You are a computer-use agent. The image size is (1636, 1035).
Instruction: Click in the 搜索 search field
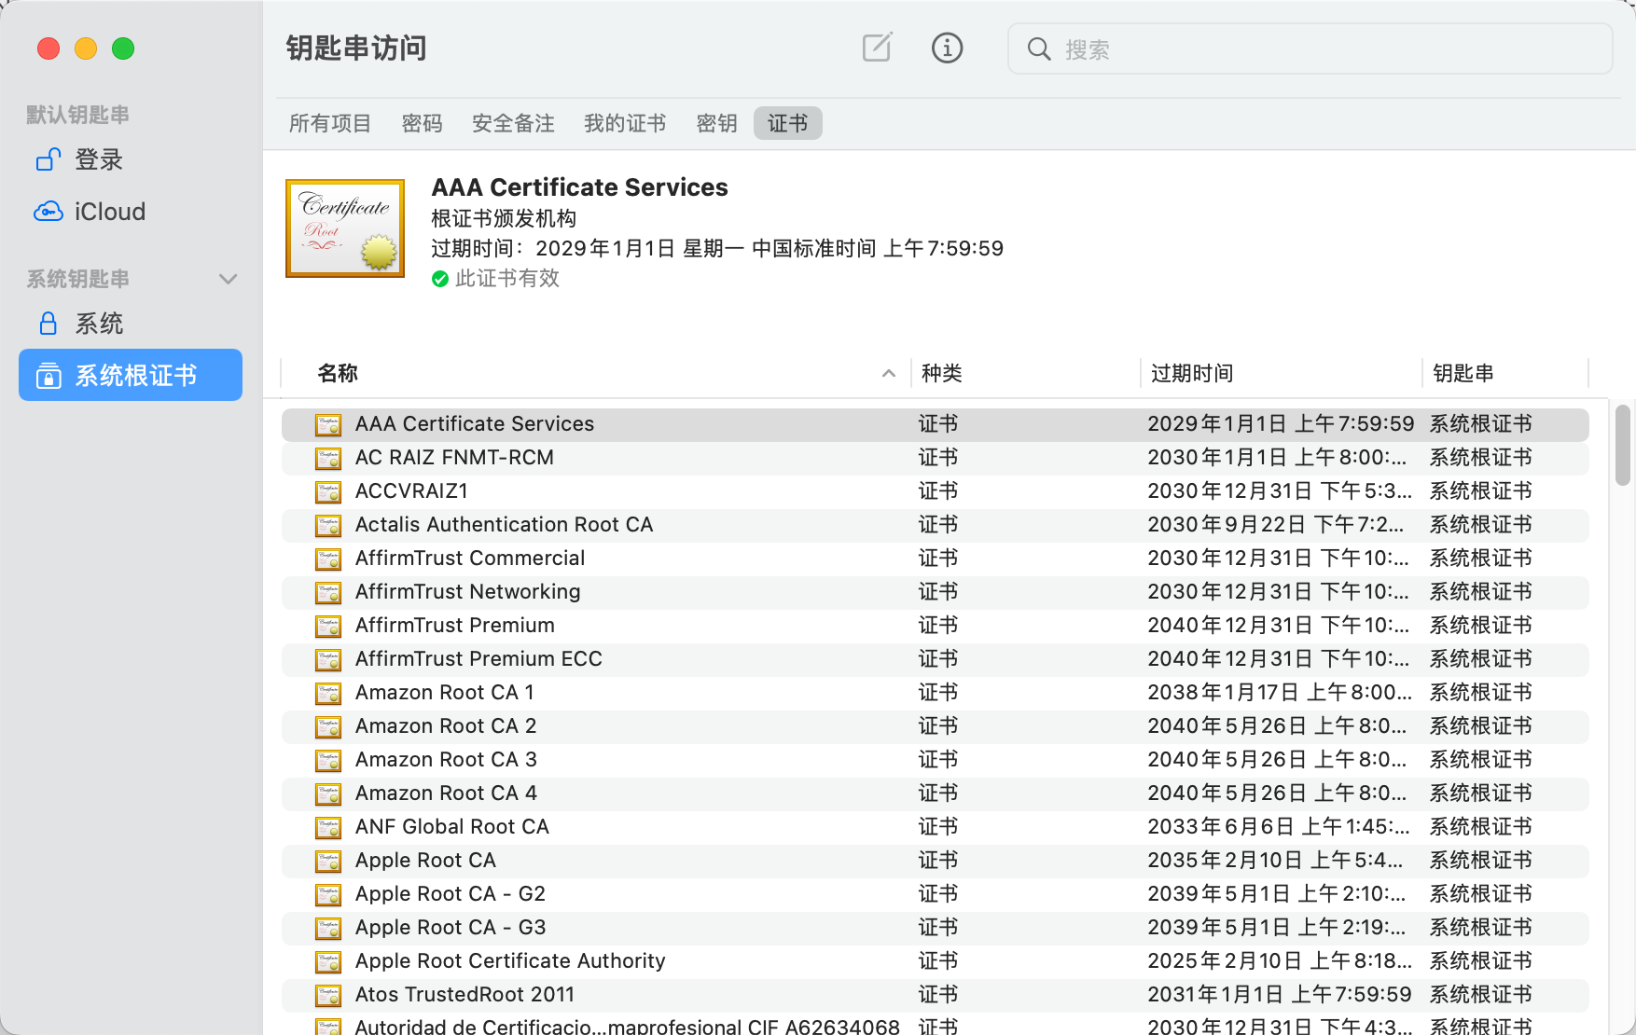coord(1310,49)
